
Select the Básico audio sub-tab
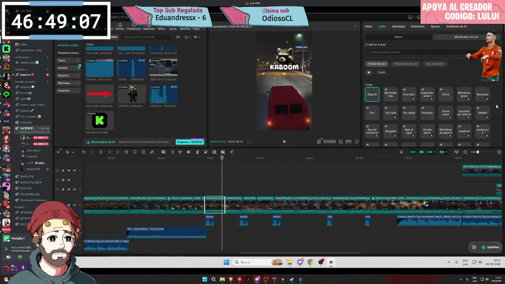[x=398, y=37]
